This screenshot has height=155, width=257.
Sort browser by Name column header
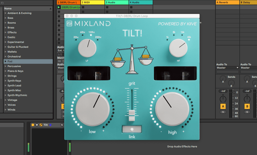pos(28,9)
